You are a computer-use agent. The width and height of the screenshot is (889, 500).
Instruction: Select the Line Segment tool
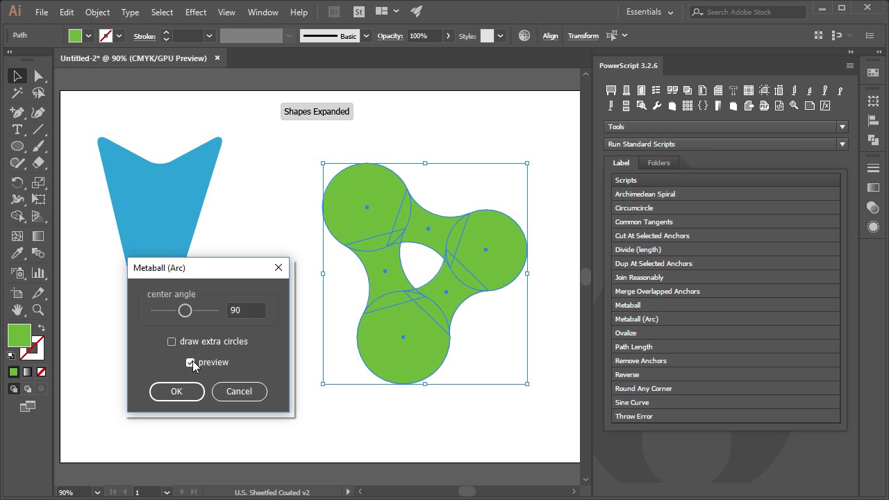point(38,130)
